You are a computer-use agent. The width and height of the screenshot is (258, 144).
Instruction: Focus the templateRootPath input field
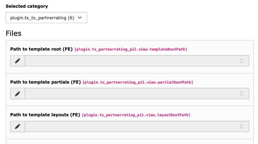click(x=137, y=61)
